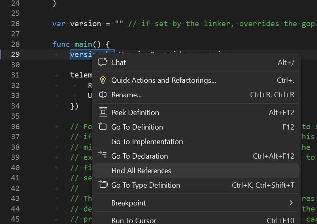Click line number 34 in gutter
The image size is (317, 224).
coord(15,106)
